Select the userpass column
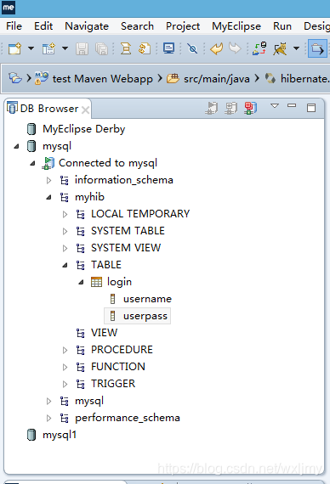The image size is (330, 484). click(x=145, y=316)
